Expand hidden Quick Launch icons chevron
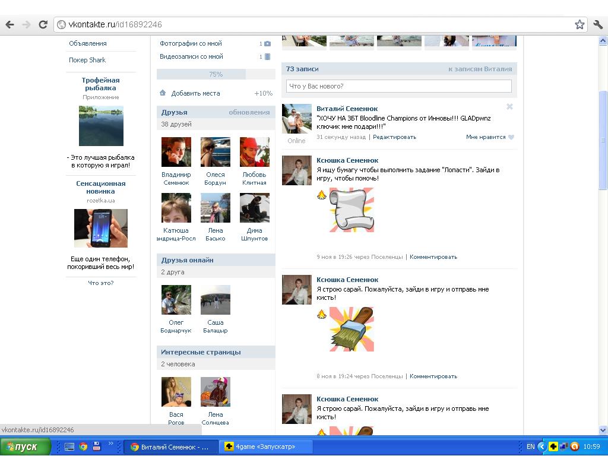Image resolution: width=608 pixels, height=456 pixels. 111,443
